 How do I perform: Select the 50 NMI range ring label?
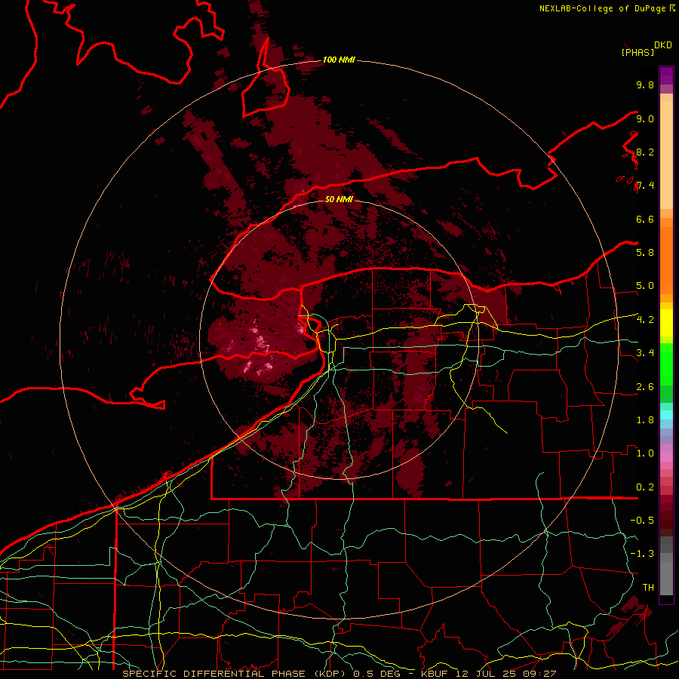339,199
